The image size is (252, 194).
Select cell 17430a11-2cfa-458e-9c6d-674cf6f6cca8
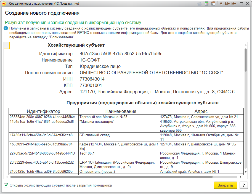tap(44, 137)
